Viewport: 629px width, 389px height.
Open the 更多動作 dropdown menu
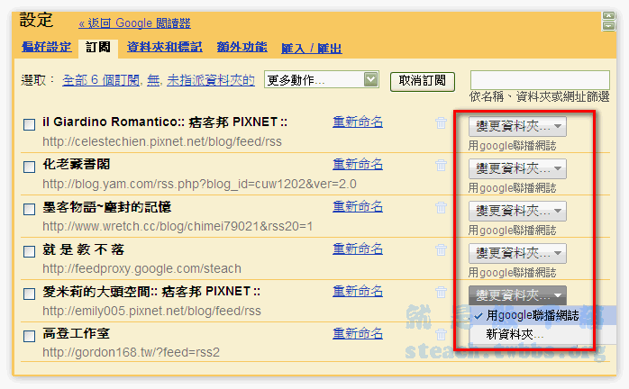[x=322, y=80]
